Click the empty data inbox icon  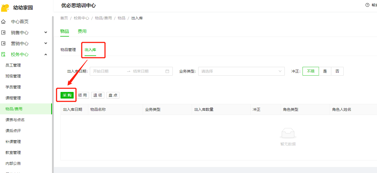pos(288,133)
